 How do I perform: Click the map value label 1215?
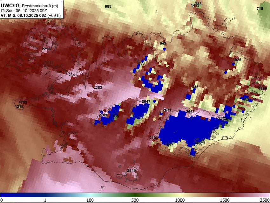coord(19,107)
